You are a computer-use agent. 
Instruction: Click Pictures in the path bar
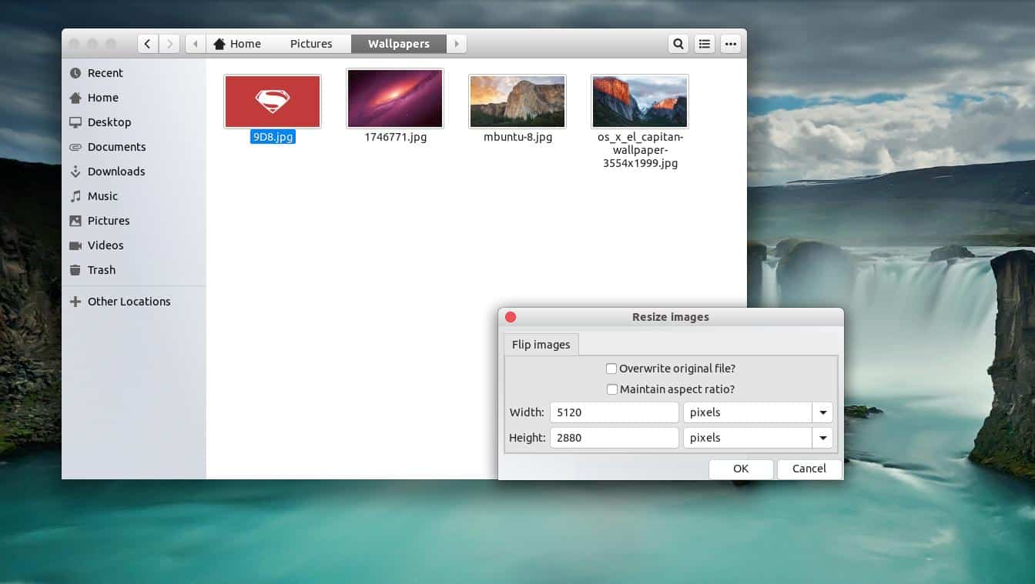(311, 44)
